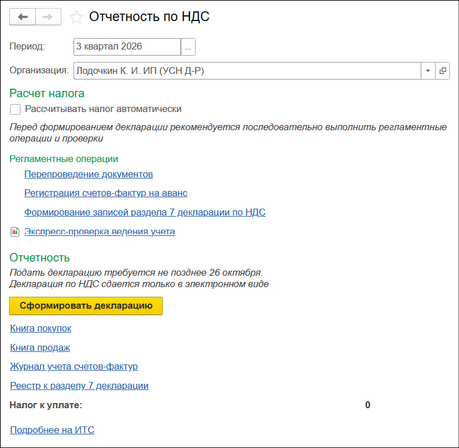Click the 'Налог к уплате:' label
Viewport: 459px width, 448px height.
46,405
